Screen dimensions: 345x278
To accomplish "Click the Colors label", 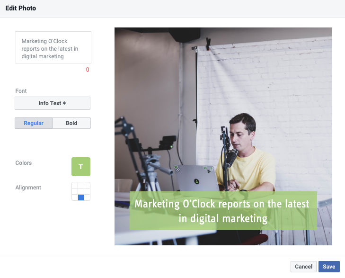I will (x=24, y=163).
